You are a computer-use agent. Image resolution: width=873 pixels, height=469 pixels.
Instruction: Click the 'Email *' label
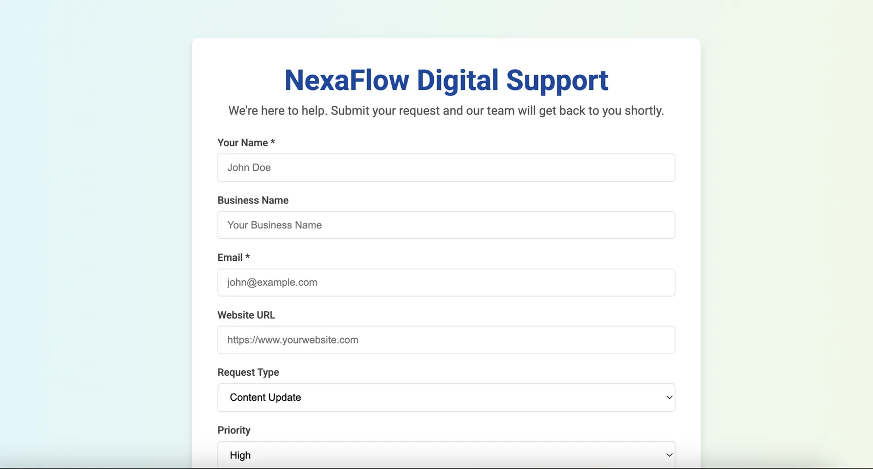234,257
